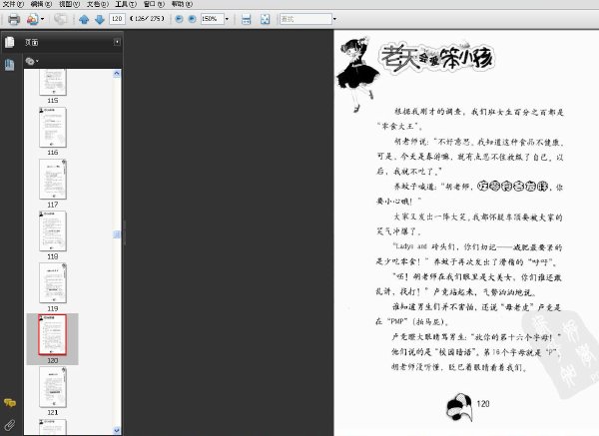Click the page number 120 at page bottom
This screenshot has height=436, width=599.
(483, 404)
